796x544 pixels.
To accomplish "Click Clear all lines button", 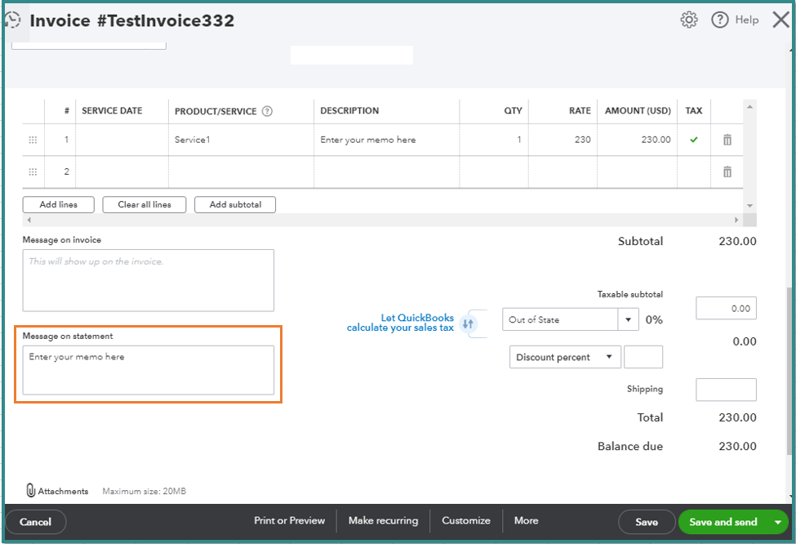I will tap(145, 205).
